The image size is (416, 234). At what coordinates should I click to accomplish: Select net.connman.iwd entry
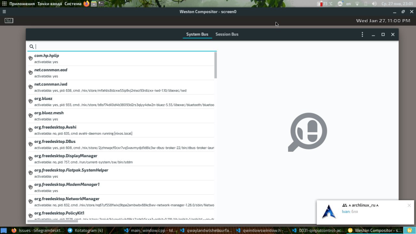120,87
